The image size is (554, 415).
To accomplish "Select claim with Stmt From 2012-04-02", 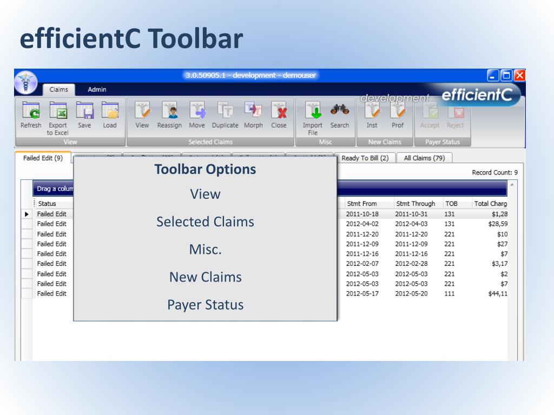I will (362, 224).
